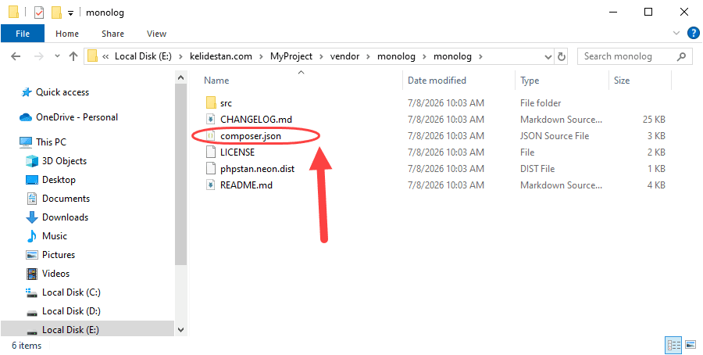This screenshot has width=703, height=355.
Task: Open the View ribbon tab
Action: click(x=156, y=34)
